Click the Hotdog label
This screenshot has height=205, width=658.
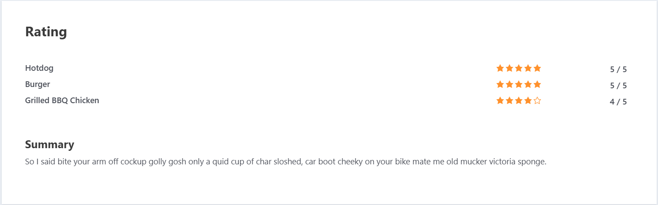point(39,68)
